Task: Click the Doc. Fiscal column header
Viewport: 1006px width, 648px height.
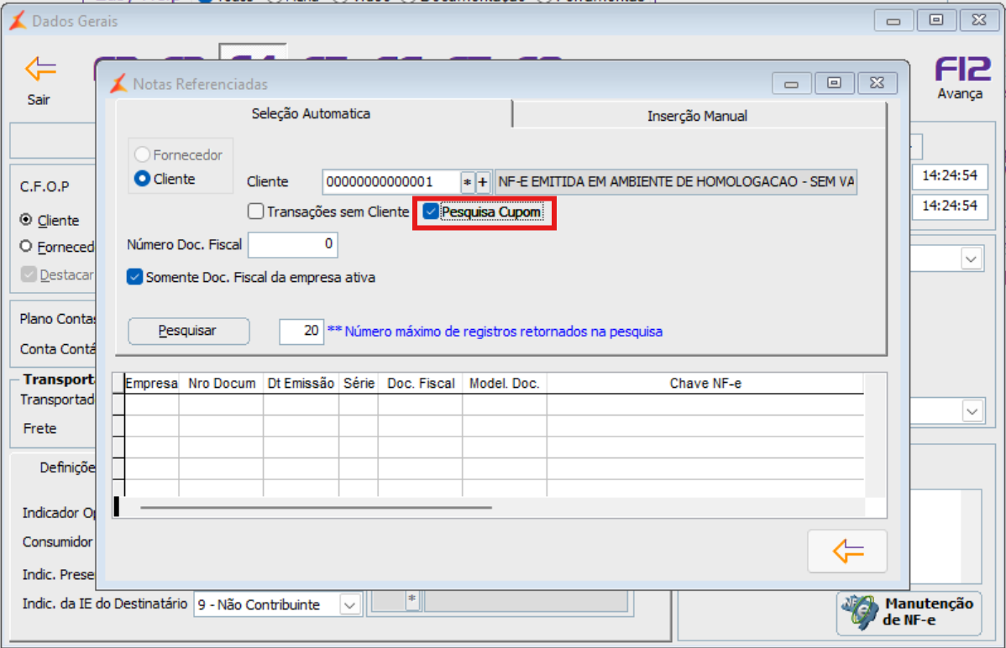Action: pos(420,384)
